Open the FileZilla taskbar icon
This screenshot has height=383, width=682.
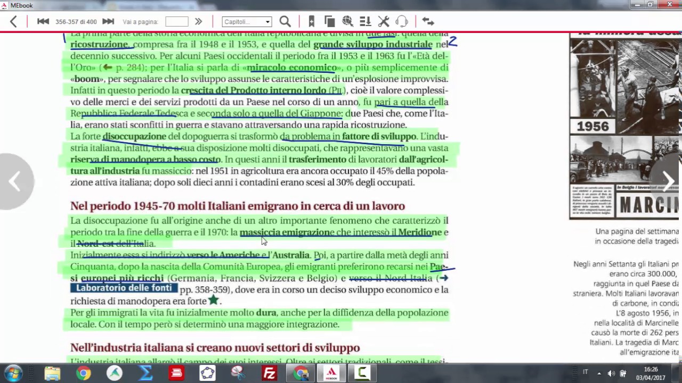(x=270, y=373)
